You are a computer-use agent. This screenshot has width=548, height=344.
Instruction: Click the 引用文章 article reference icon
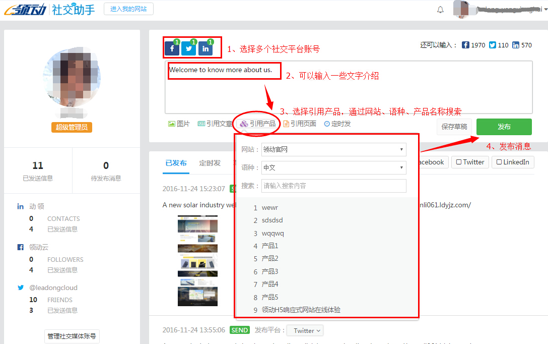coord(201,124)
